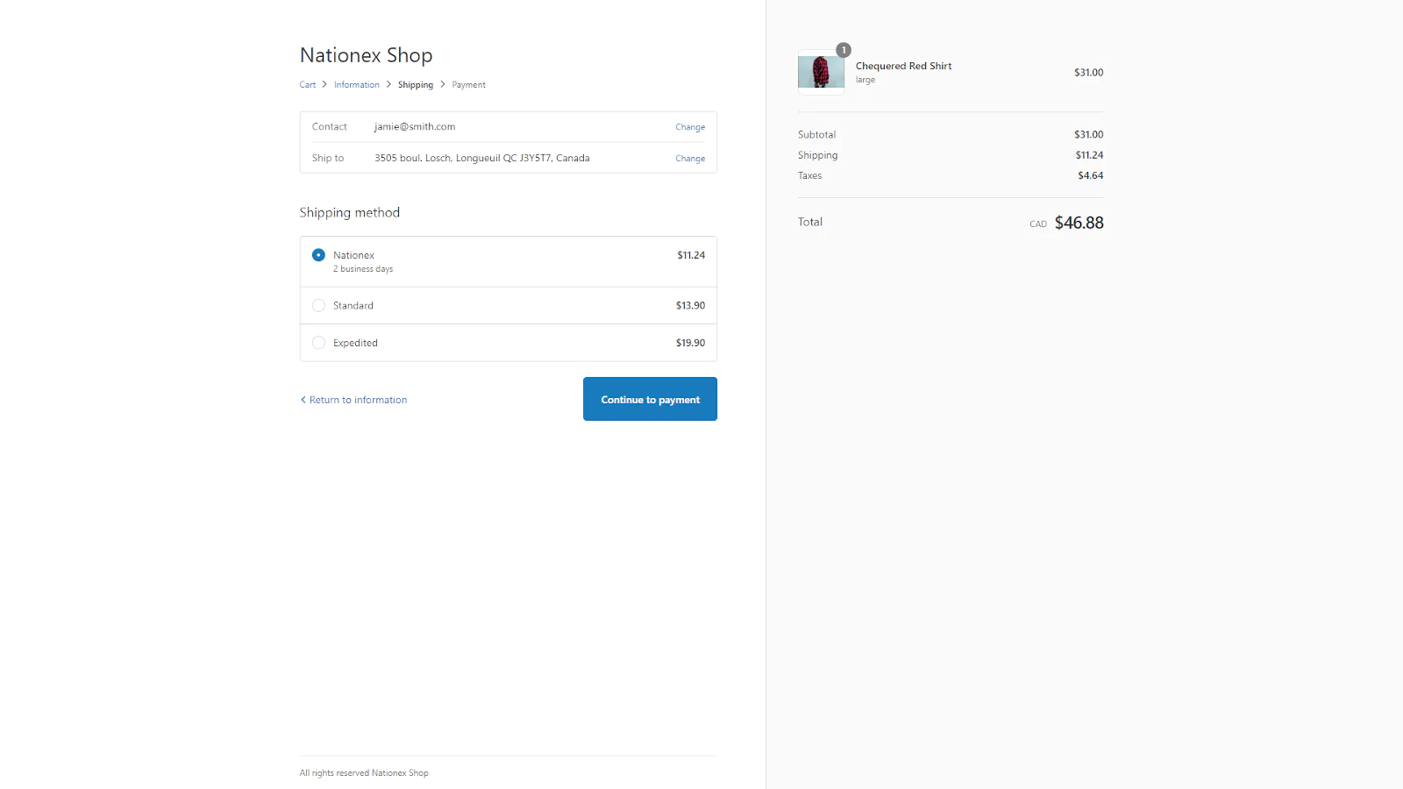Click the Payment breadcrumb step
1403x789 pixels.
pyautogui.click(x=469, y=85)
